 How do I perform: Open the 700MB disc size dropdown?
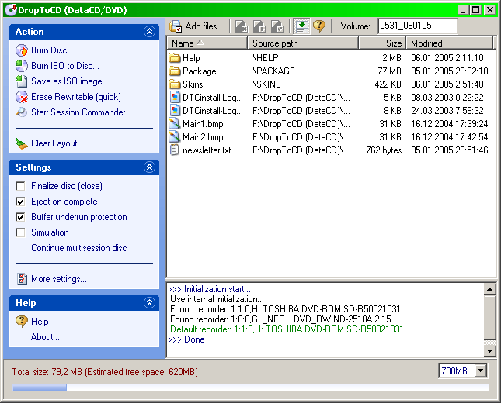tap(480, 371)
